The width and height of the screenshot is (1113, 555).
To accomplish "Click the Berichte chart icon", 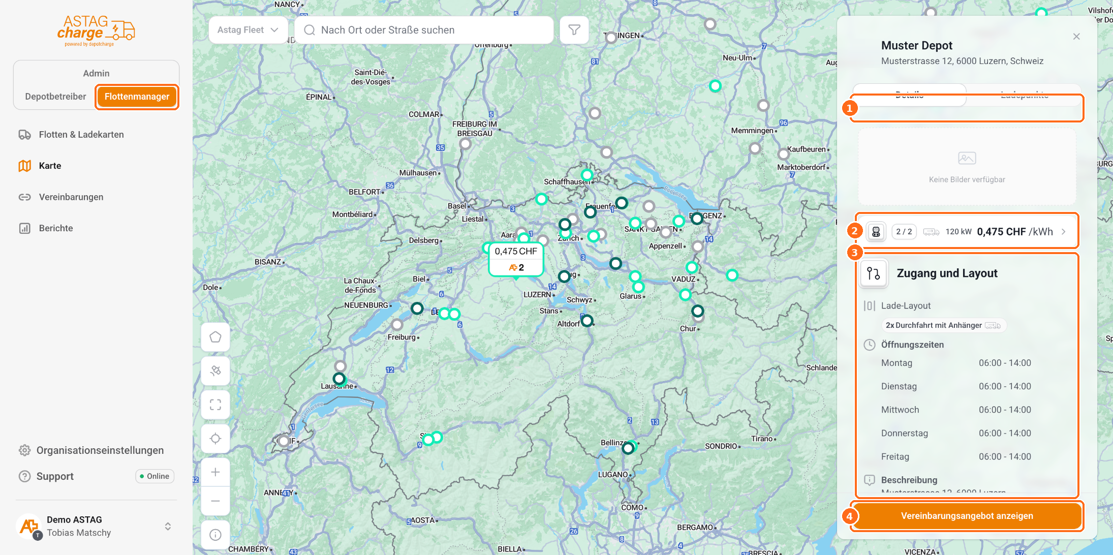I will [25, 228].
